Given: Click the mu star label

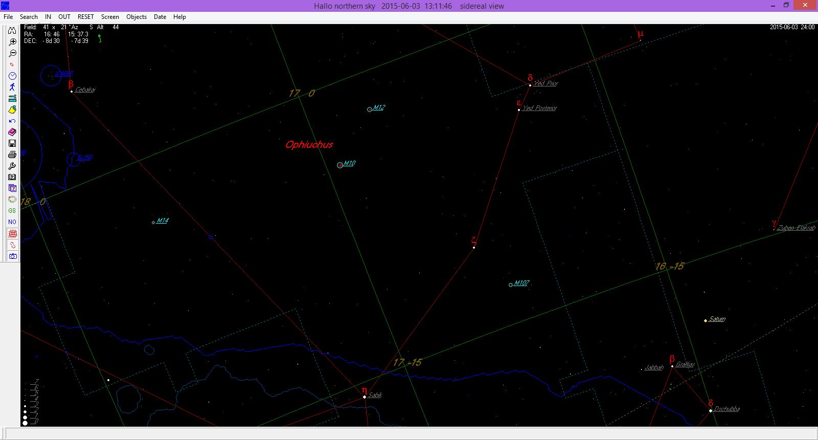Looking at the screenshot, I should pos(641,34).
